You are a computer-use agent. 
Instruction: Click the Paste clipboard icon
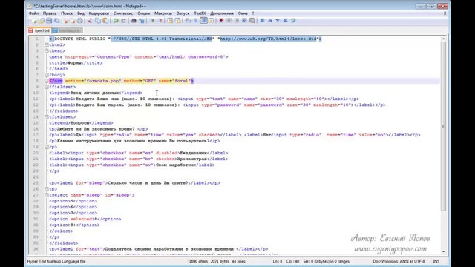[x=105, y=21]
